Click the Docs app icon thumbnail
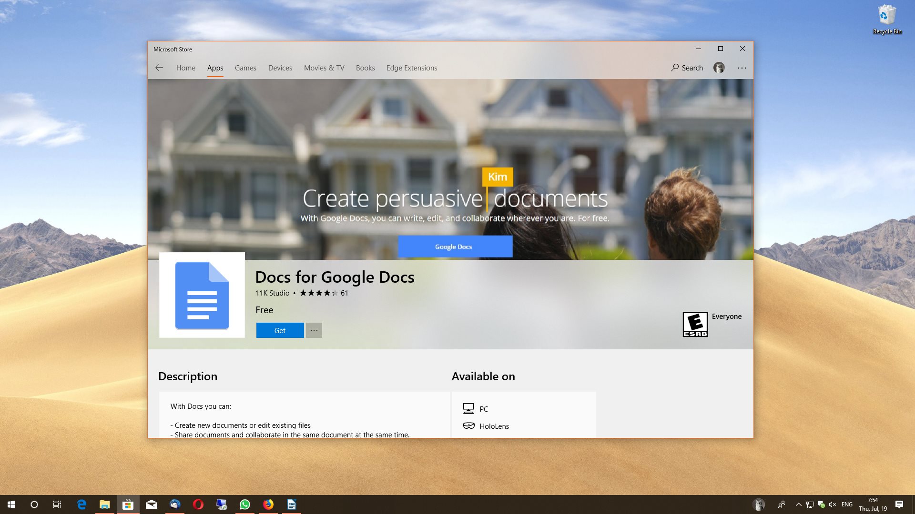Image resolution: width=915 pixels, height=514 pixels. [x=202, y=295]
